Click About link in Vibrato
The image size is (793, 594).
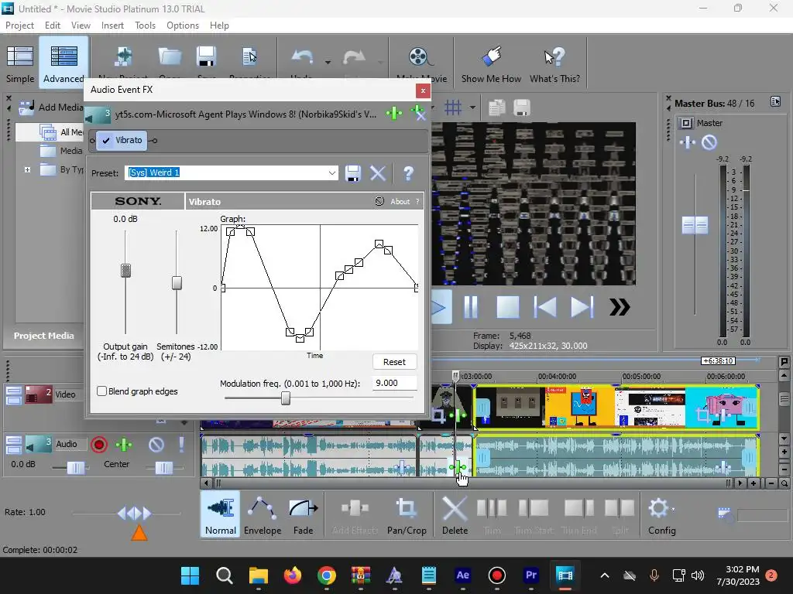[x=400, y=202]
